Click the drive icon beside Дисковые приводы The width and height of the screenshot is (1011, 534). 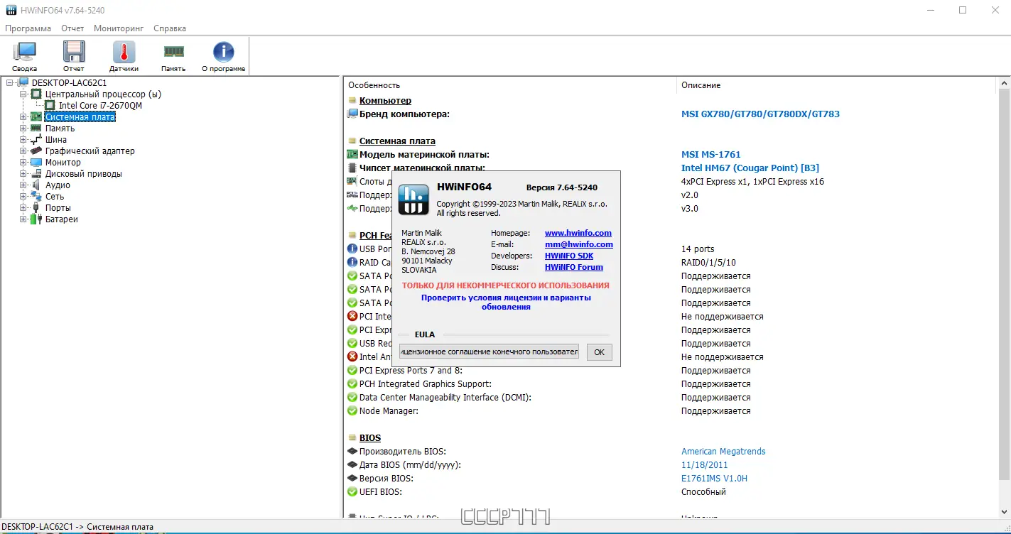click(36, 174)
